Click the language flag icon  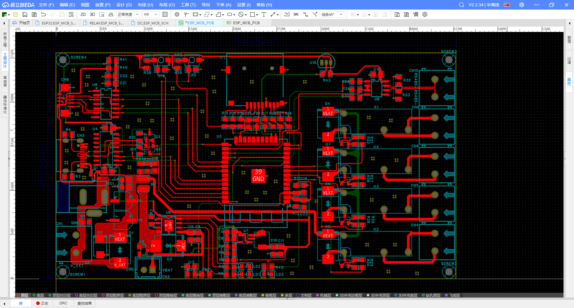tap(507, 5)
